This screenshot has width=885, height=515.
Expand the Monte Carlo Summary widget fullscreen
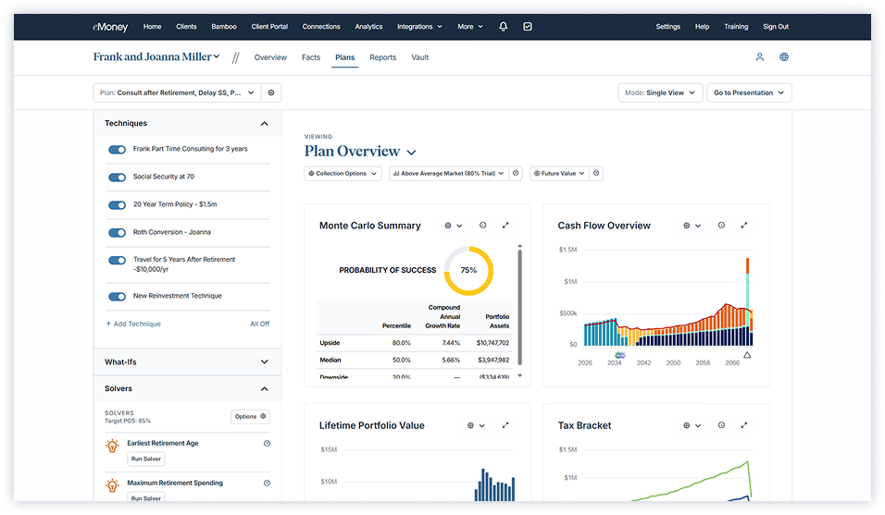pyautogui.click(x=505, y=226)
